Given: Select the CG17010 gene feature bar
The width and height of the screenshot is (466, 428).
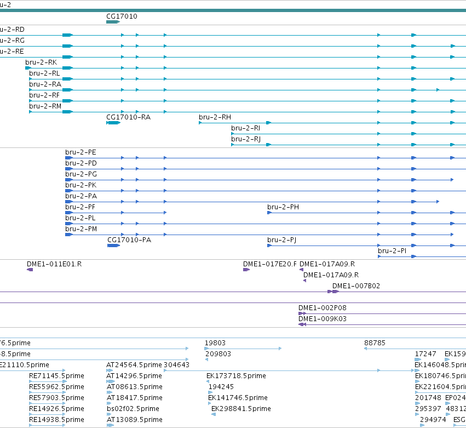Looking at the screenshot, I should 113,22.
